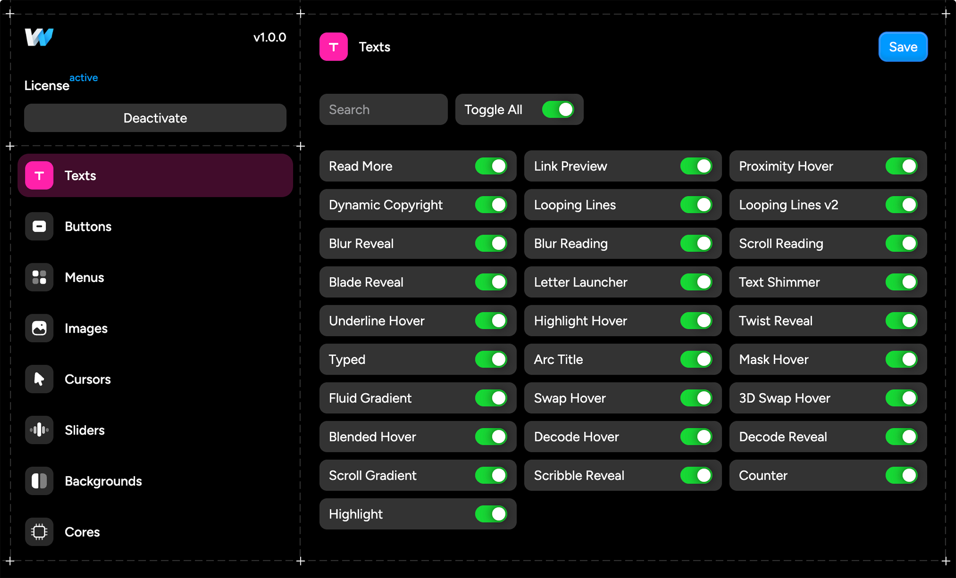Click the Cursors arrow icon

pyautogui.click(x=39, y=379)
